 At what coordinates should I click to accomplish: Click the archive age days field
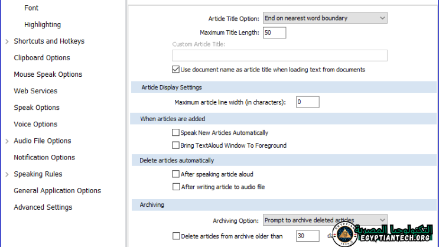coord(307,236)
